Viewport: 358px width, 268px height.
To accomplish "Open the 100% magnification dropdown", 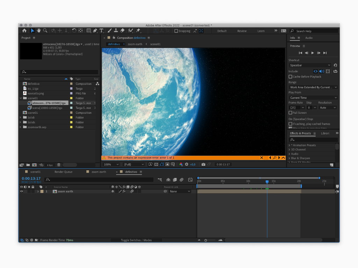I will [x=111, y=164].
